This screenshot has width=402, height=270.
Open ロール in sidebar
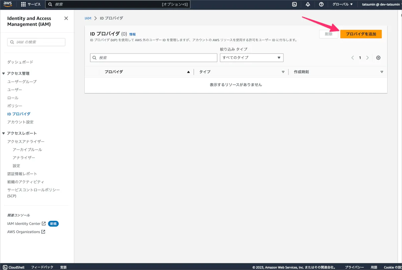[x=13, y=98]
